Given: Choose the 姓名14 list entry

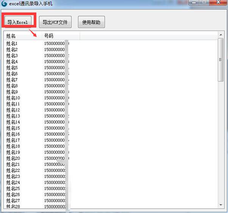Looking at the screenshot, I should [13, 122].
